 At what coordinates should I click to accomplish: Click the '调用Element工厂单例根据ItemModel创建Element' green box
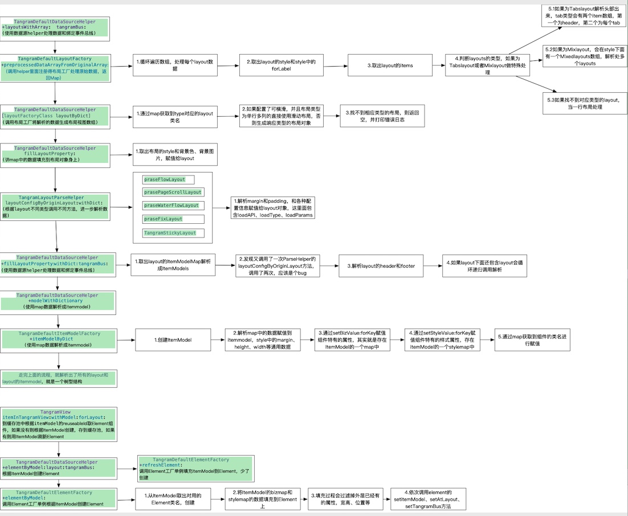pos(59,499)
